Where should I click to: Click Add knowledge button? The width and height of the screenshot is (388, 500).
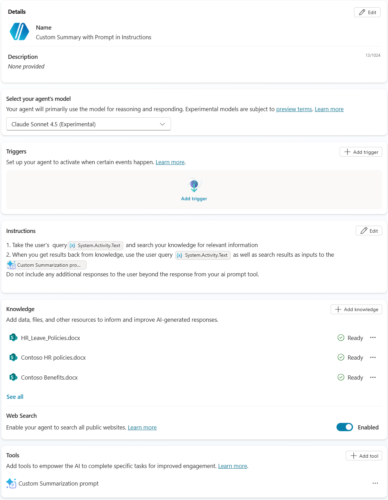pos(356,309)
